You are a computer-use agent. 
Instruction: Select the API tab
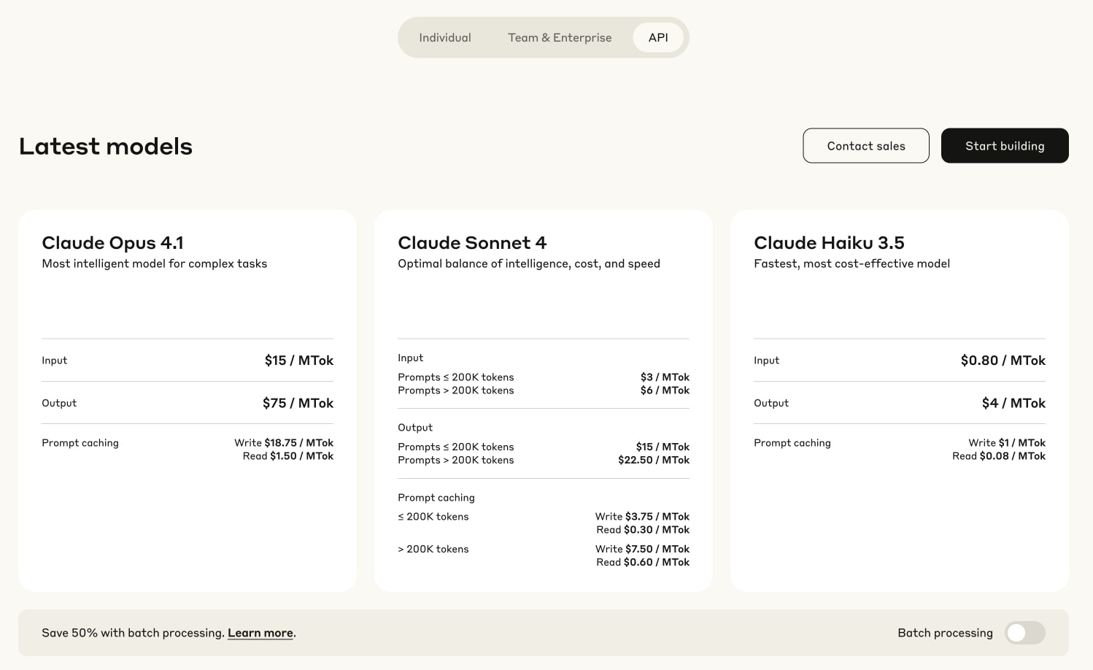(x=658, y=37)
